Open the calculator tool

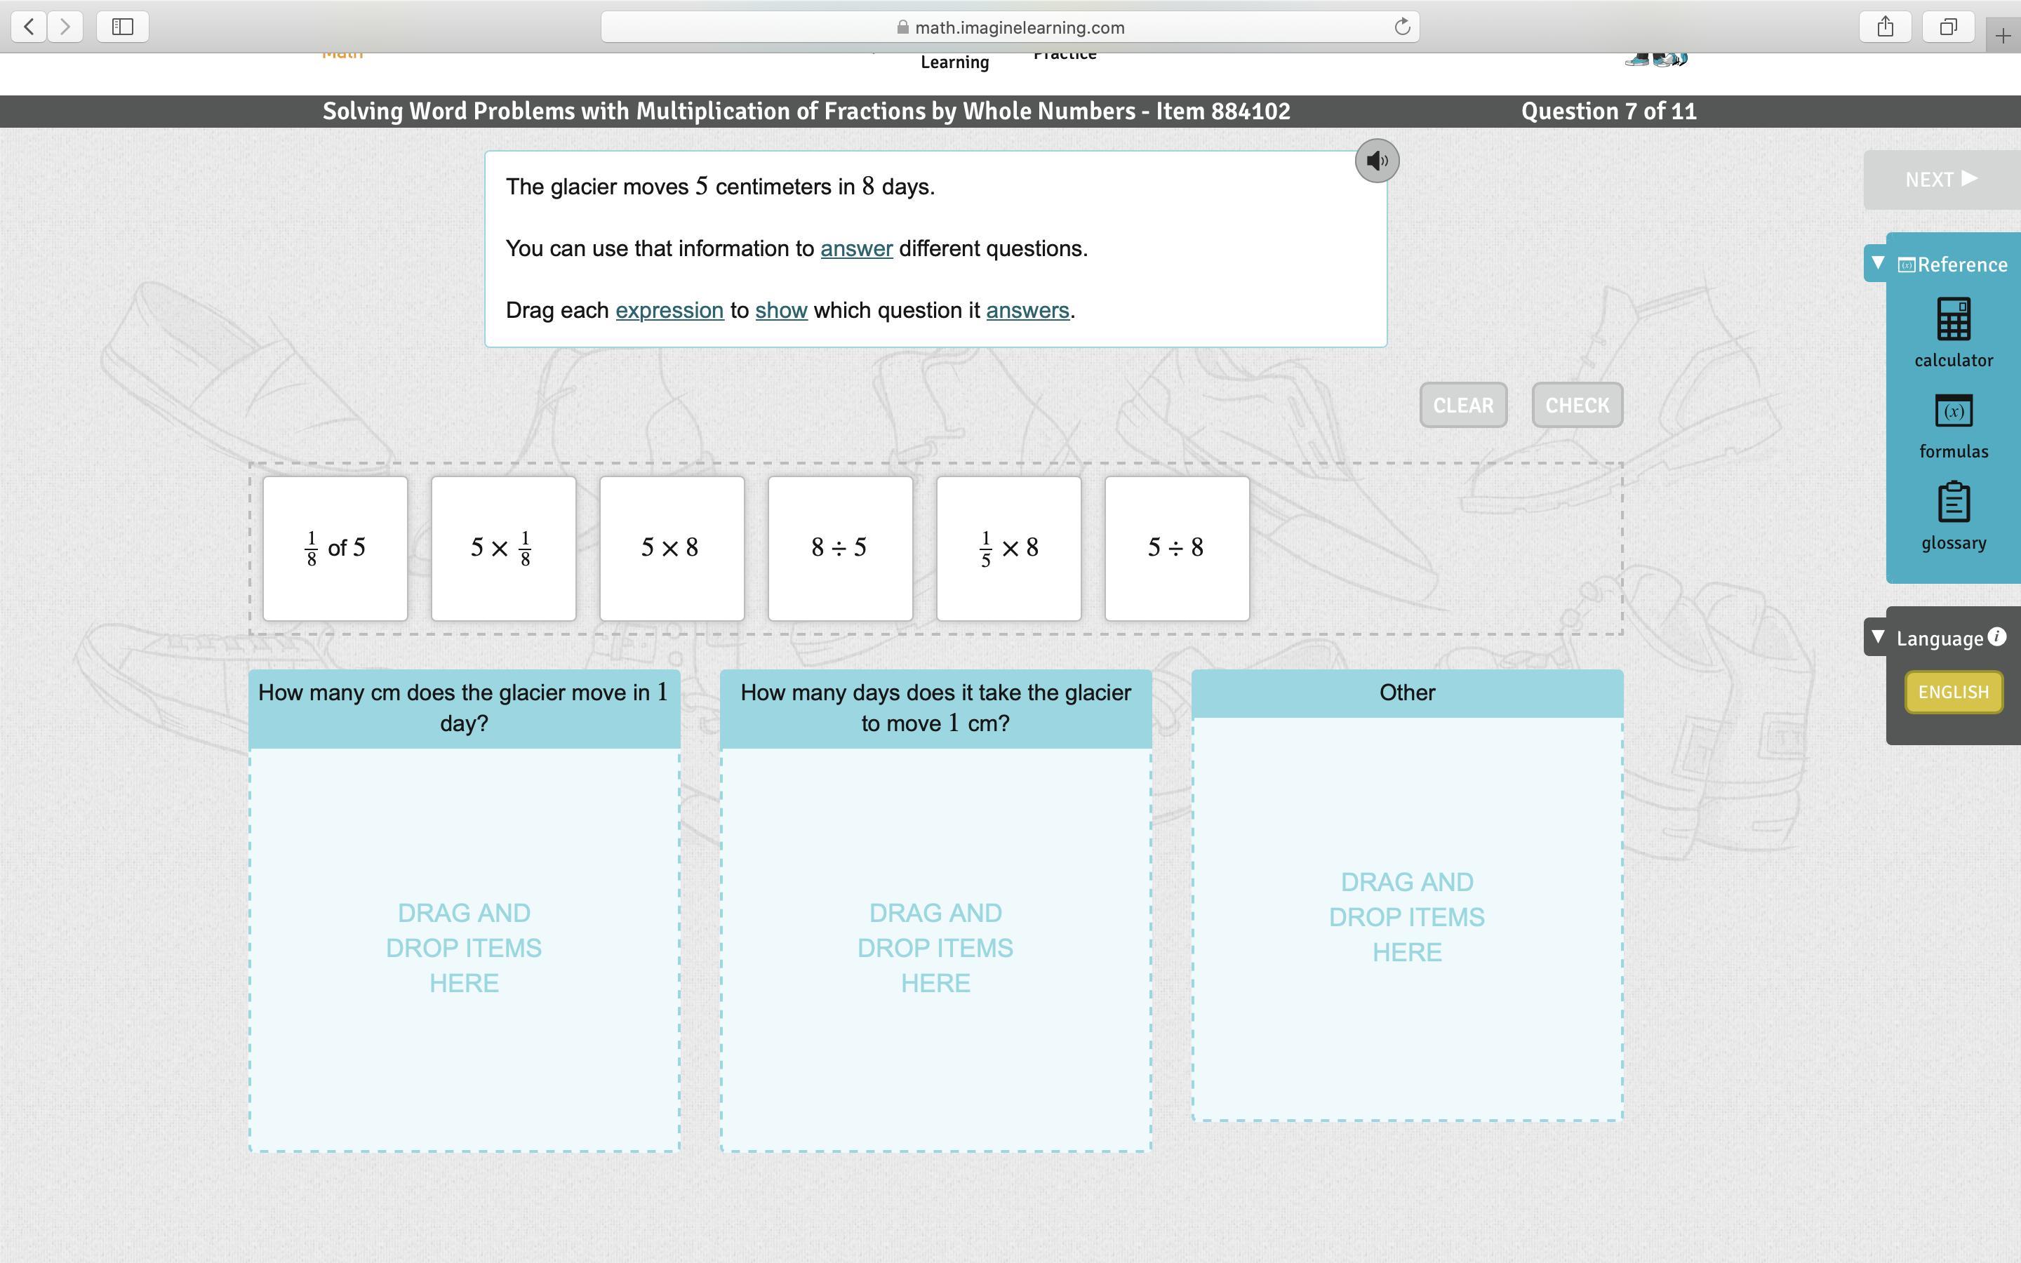coord(1954,321)
